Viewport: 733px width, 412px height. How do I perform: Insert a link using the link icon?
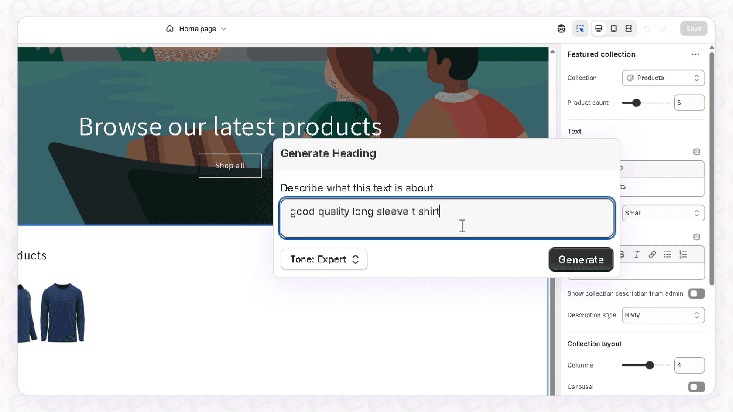pos(652,254)
